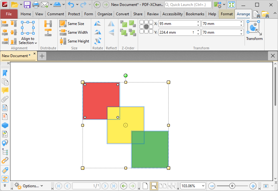
Task: Click the Print icon in the quick toolbar
Action: [x=36, y=5]
